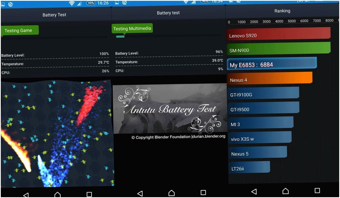Tap the Wi-Fi icon in left status bar
The image size is (340, 198).
click(x=72, y=3)
